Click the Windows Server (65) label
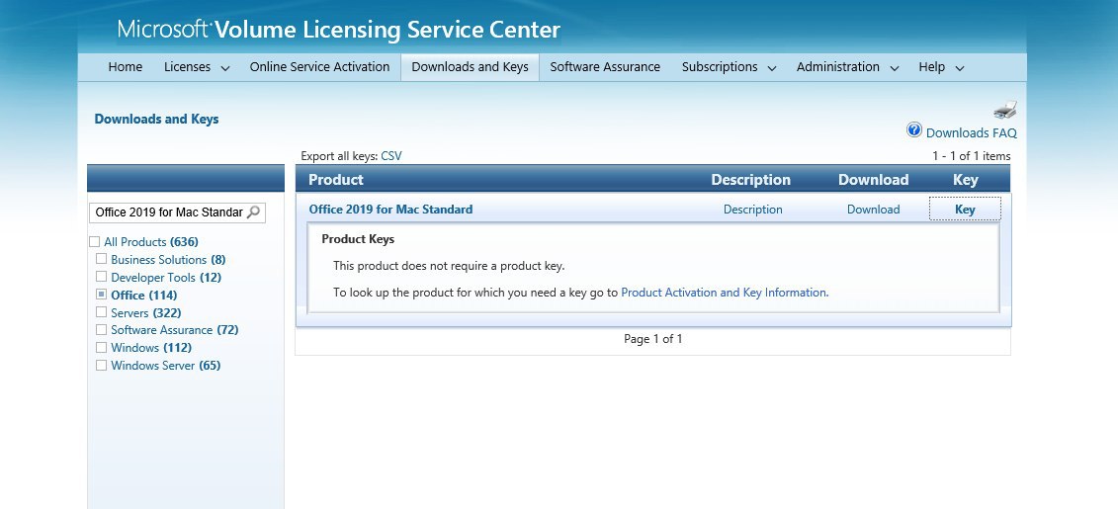Viewport: 1118px width, 509px height. (165, 366)
